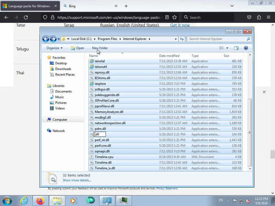Click file list scrollbar down arrow
This screenshot has height=206, width=275.
point(250,169)
